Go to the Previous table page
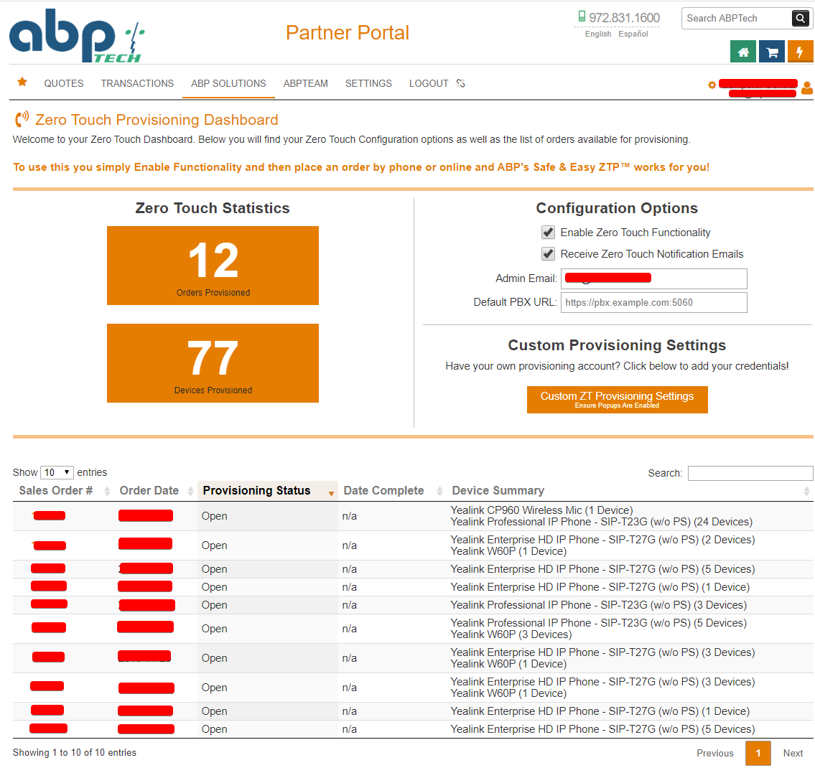The height and width of the screenshot is (773, 815). coord(714,753)
